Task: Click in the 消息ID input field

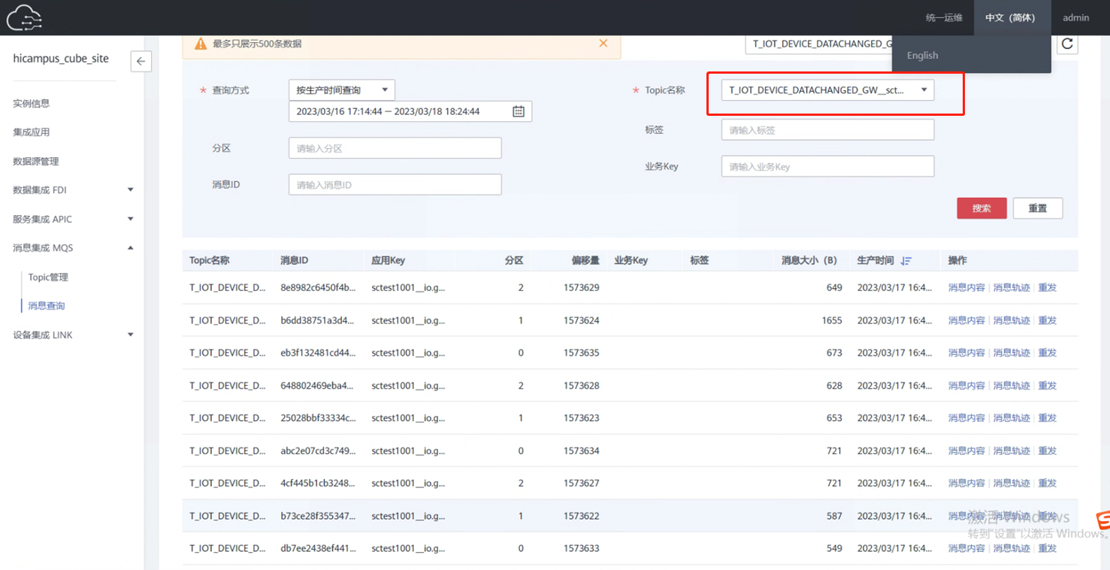Action: click(x=395, y=185)
